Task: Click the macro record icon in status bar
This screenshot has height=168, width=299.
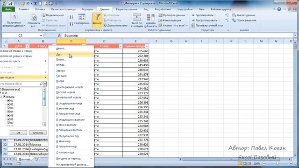Action: coord(19,164)
